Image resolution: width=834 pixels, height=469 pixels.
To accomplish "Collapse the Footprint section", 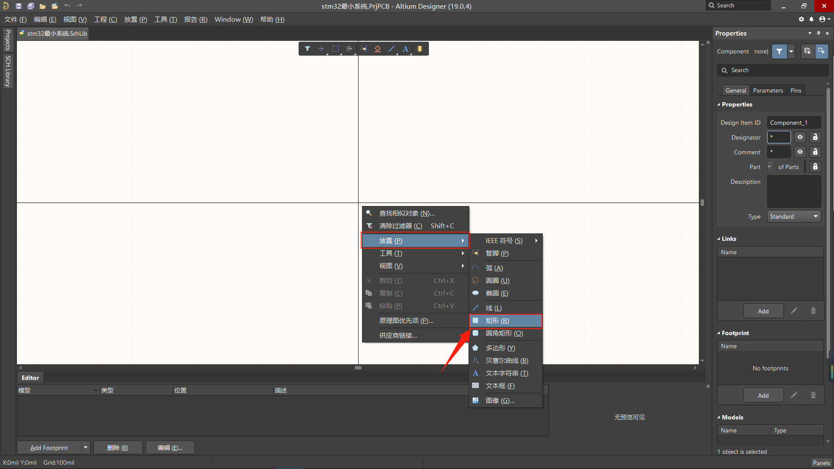I will (x=718, y=333).
